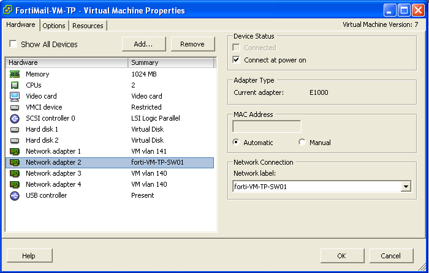The image size is (429, 273).
Task: Select Network adapter 2 row label
Action: [x=54, y=162]
